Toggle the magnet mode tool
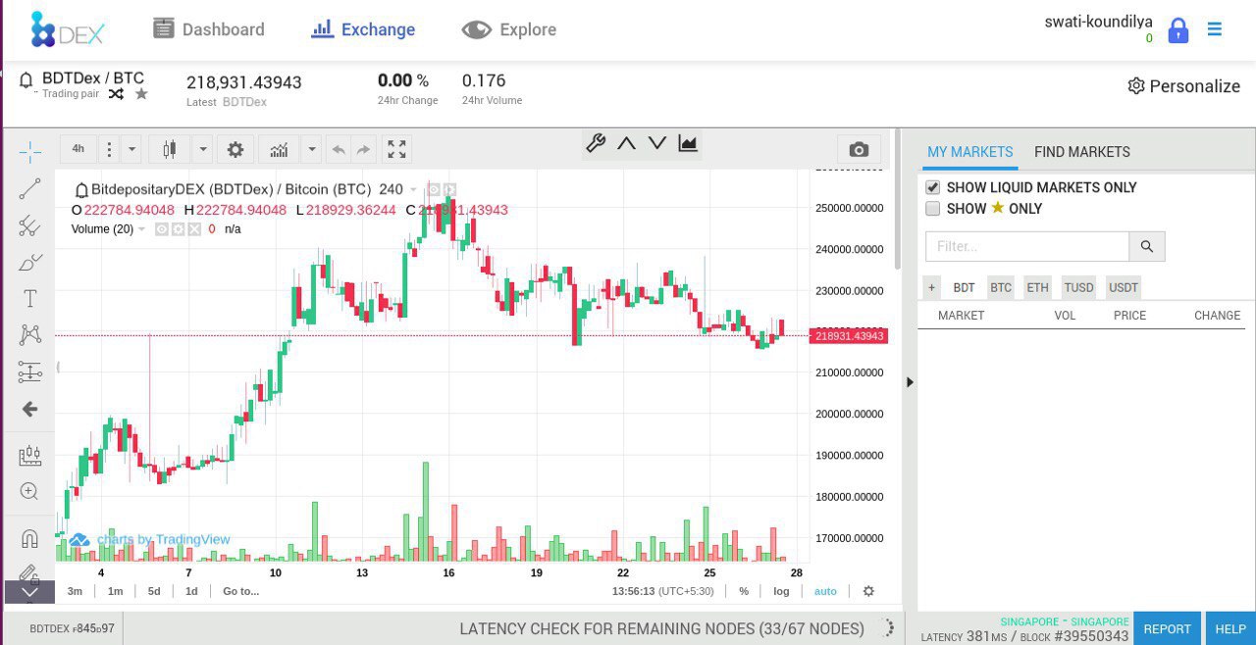Screen dimensions: 1256x645 point(30,538)
